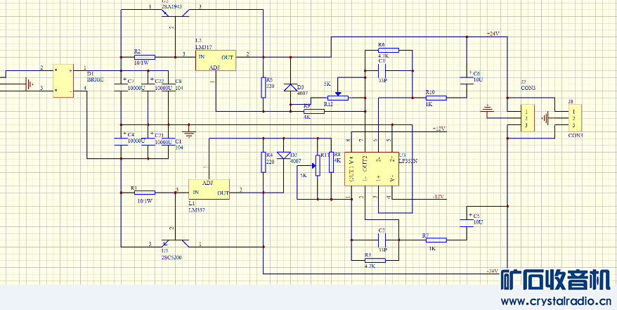The image size is (617, 310).
Task: Click diode D3 4007
Action: click(x=291, y=87)
